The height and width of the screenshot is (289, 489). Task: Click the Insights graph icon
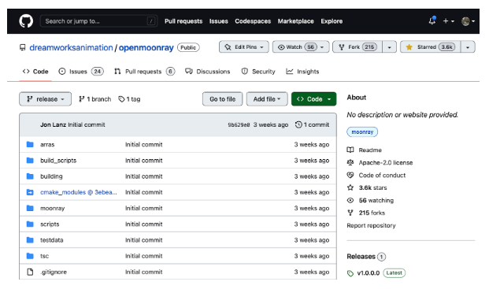(x=290, y=72)
